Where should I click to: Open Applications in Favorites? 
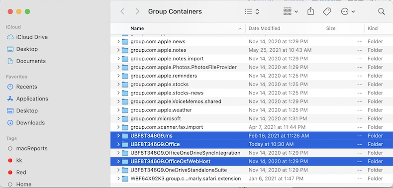27,99
